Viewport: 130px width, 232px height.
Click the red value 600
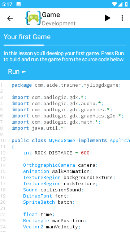point(85,153)
